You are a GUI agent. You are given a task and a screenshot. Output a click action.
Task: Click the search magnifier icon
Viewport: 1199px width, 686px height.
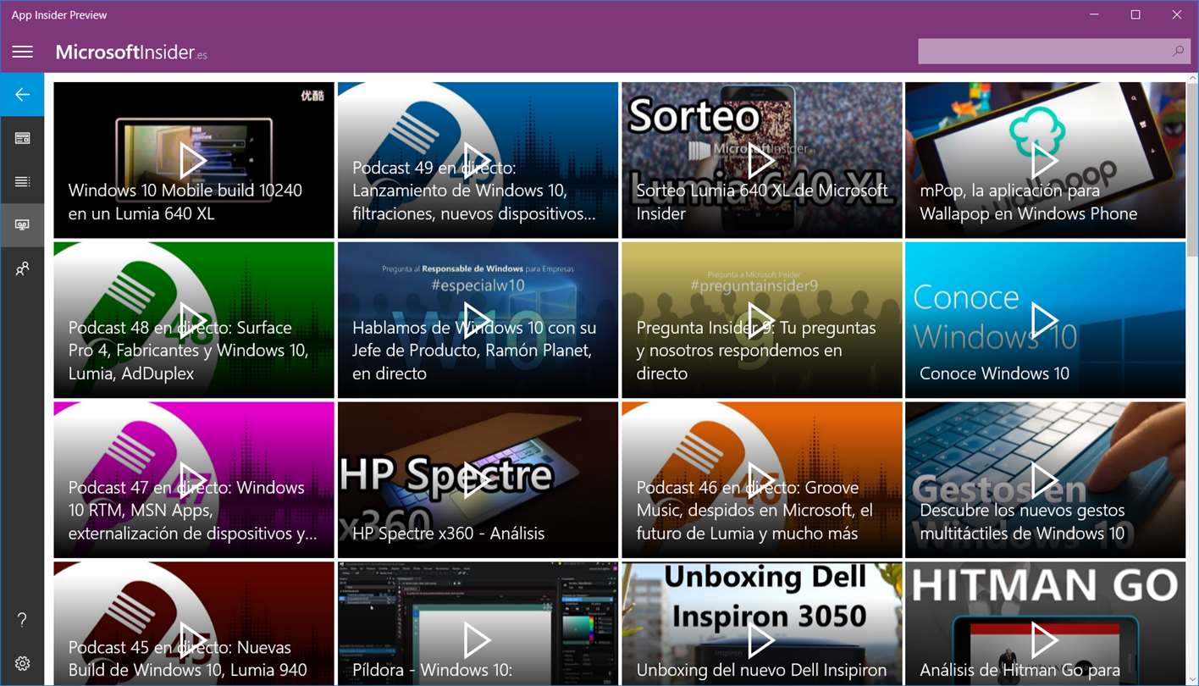[1177, 52]
